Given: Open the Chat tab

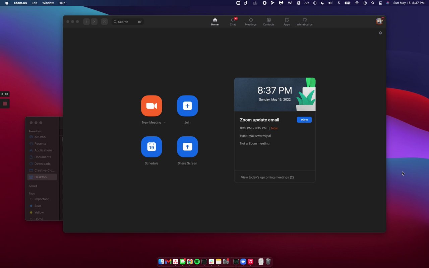Looking at the screenshot, I should pyautogui.click(x=233, y=22).
